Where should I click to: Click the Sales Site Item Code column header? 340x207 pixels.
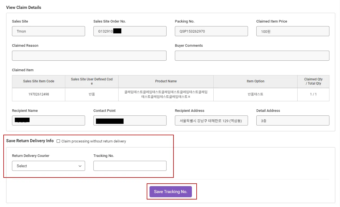(x=38, y=81)
